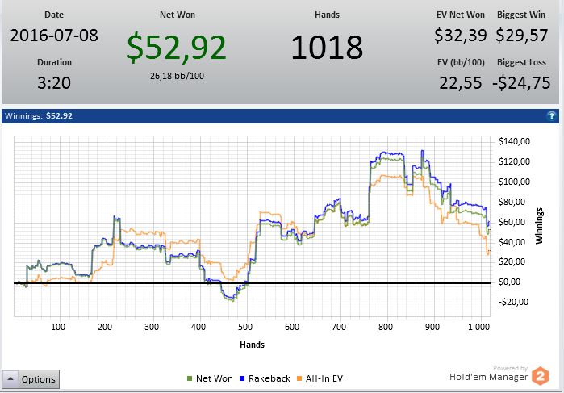Select the Rakeback legend label

269,378
